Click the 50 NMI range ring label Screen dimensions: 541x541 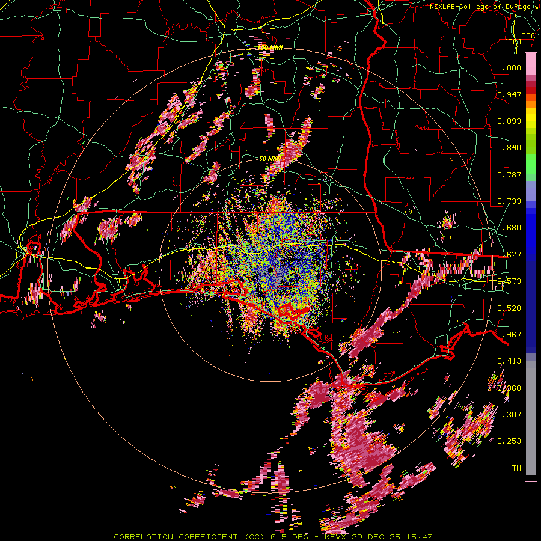(269, 159)
